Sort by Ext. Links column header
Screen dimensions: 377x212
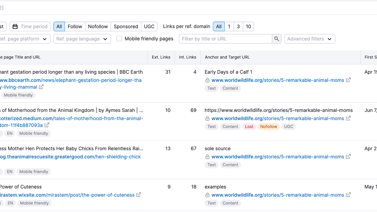(161, 57)
